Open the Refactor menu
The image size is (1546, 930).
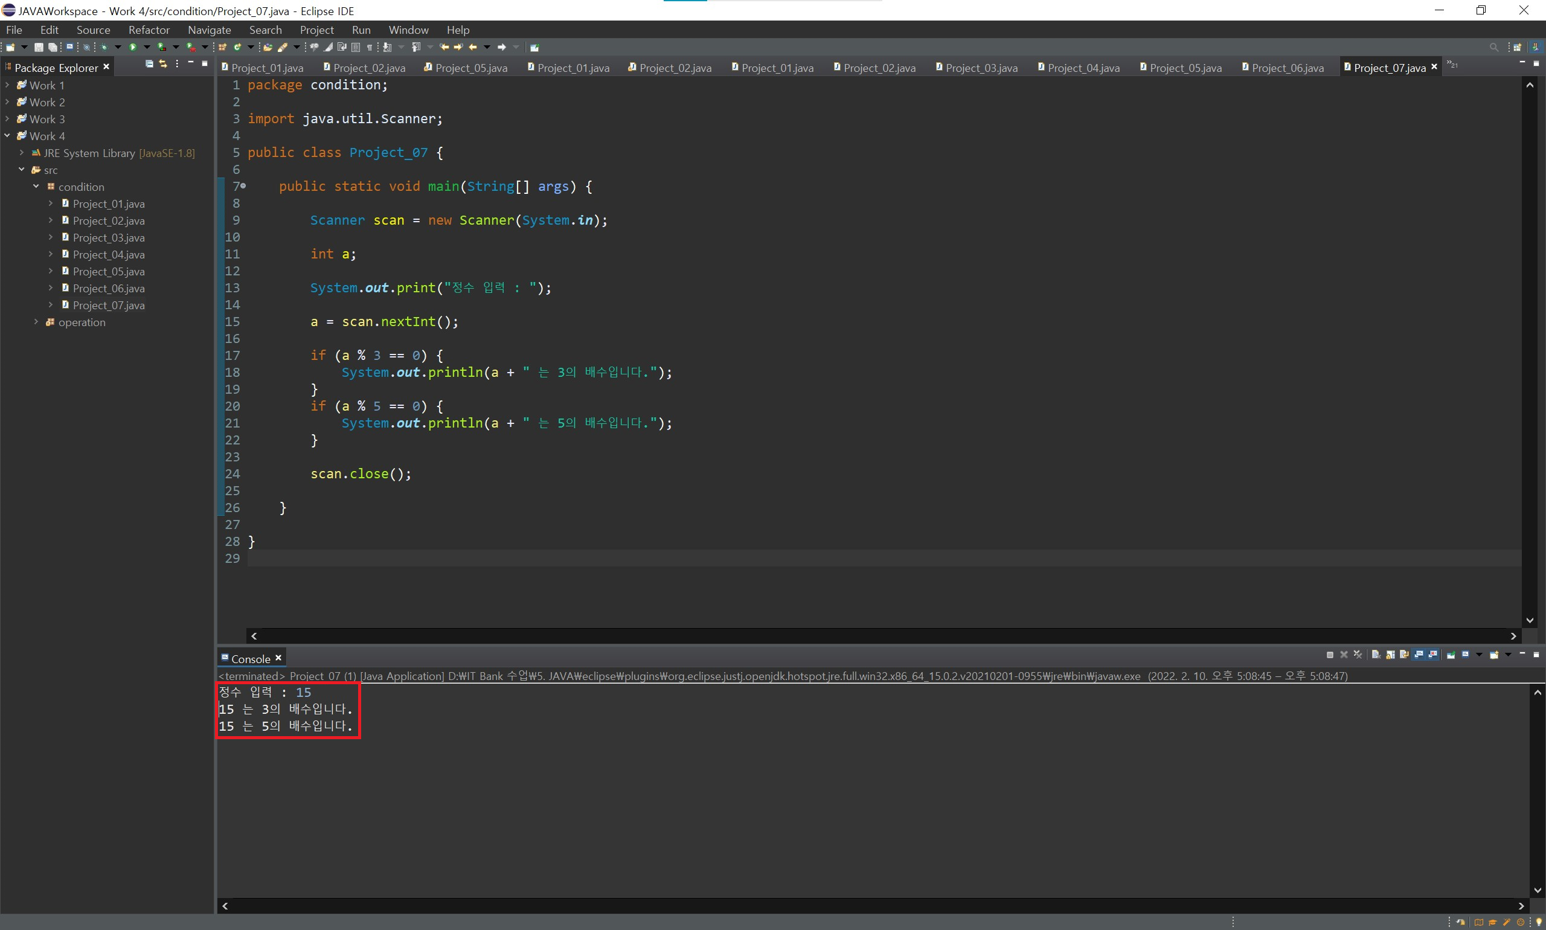pos(149,30)
